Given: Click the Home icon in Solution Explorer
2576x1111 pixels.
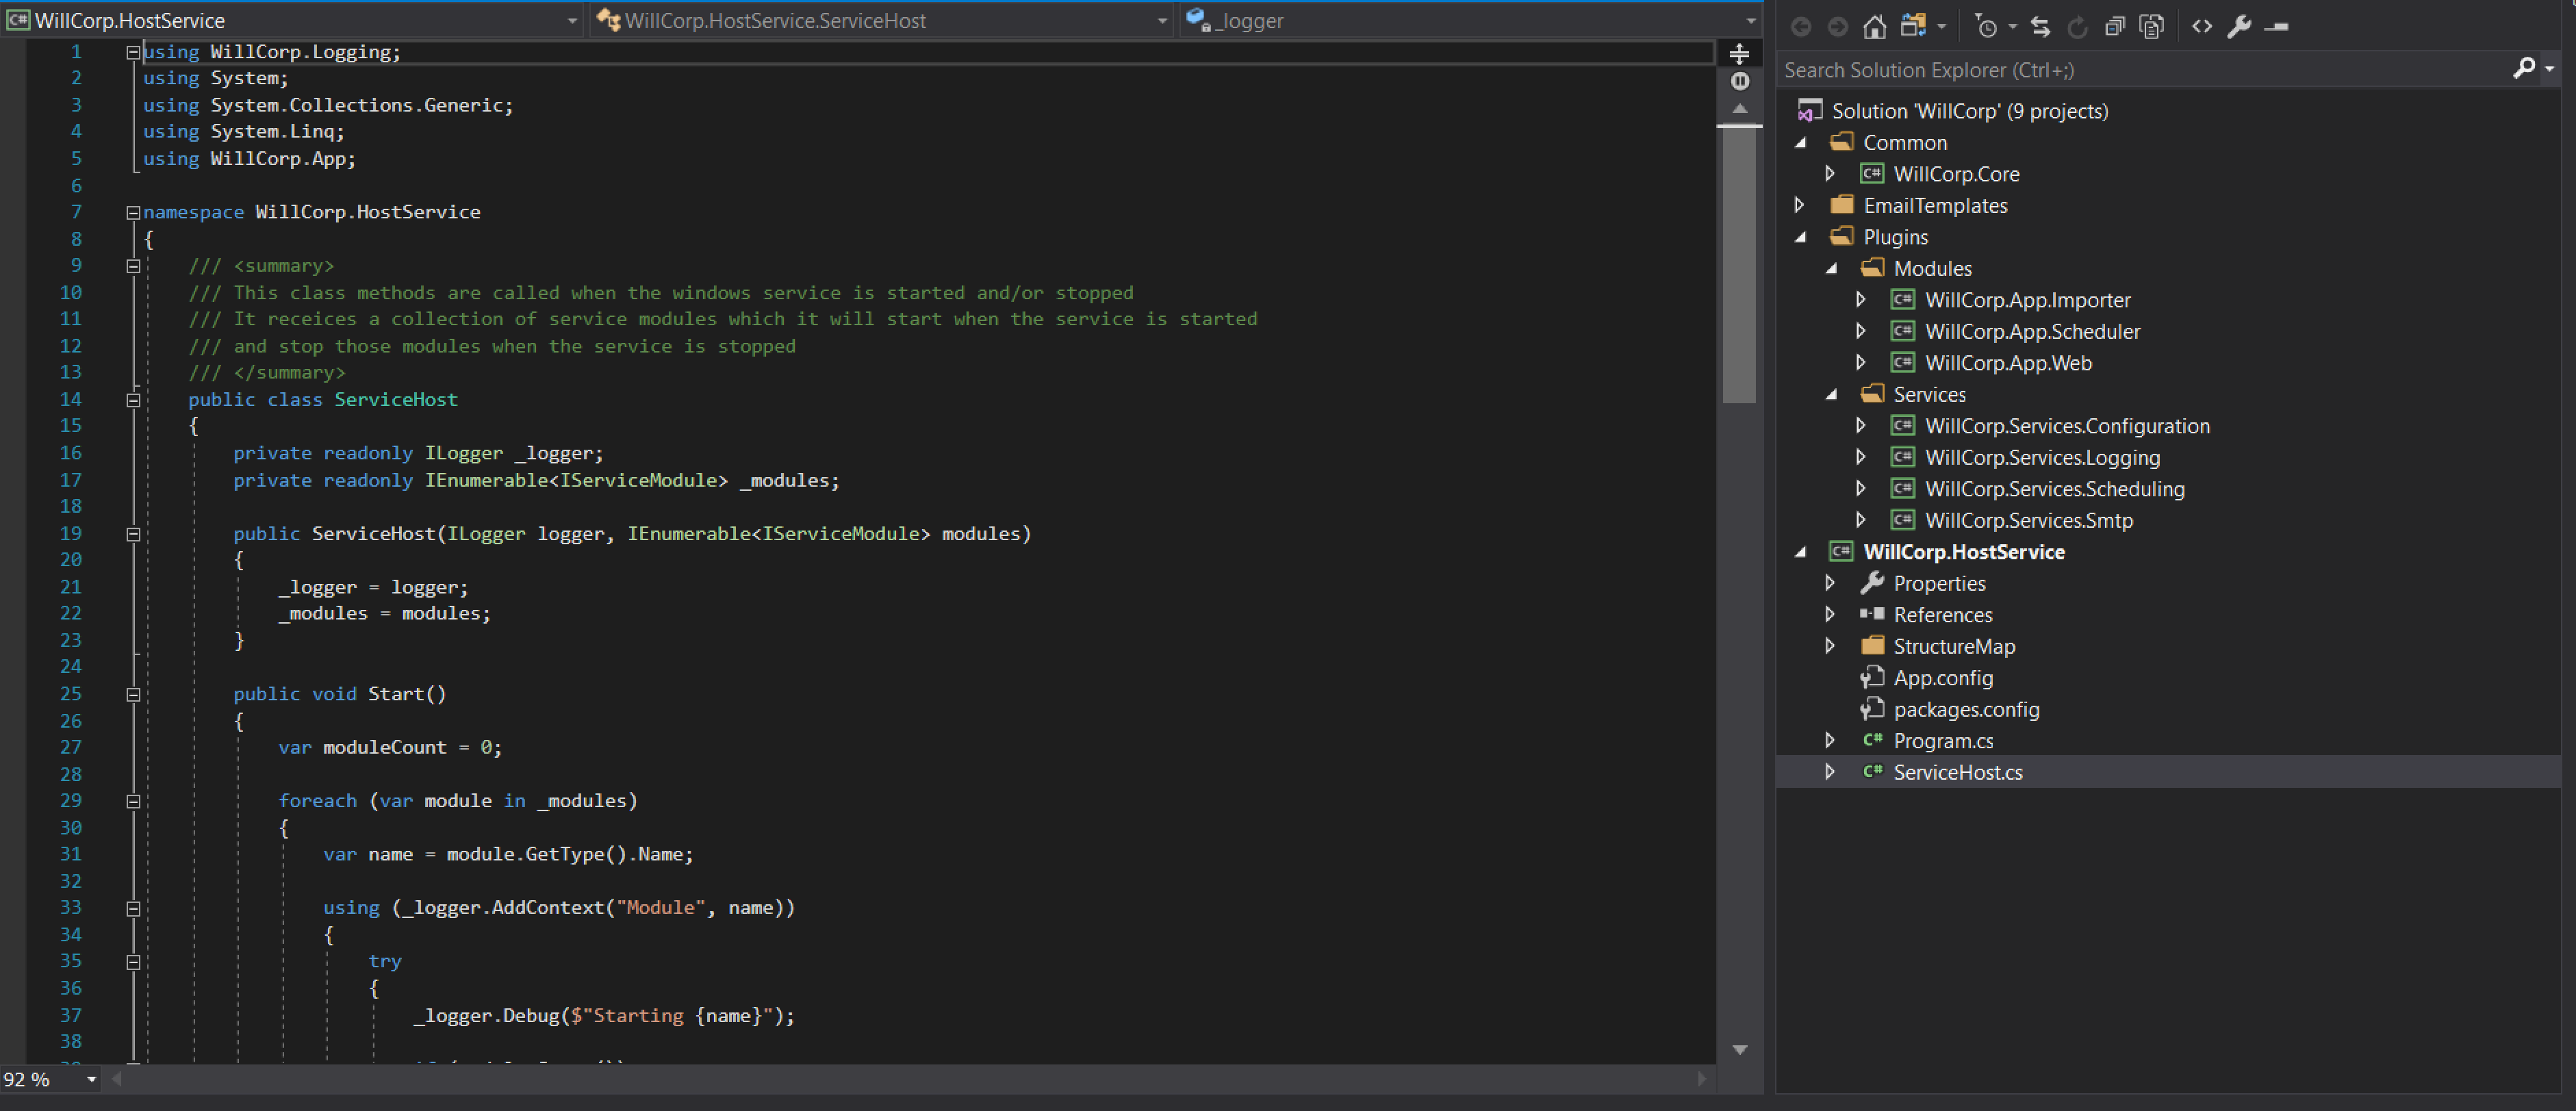Looking at the screenshot, I should pyautogui.click(x=1875, y=26).
